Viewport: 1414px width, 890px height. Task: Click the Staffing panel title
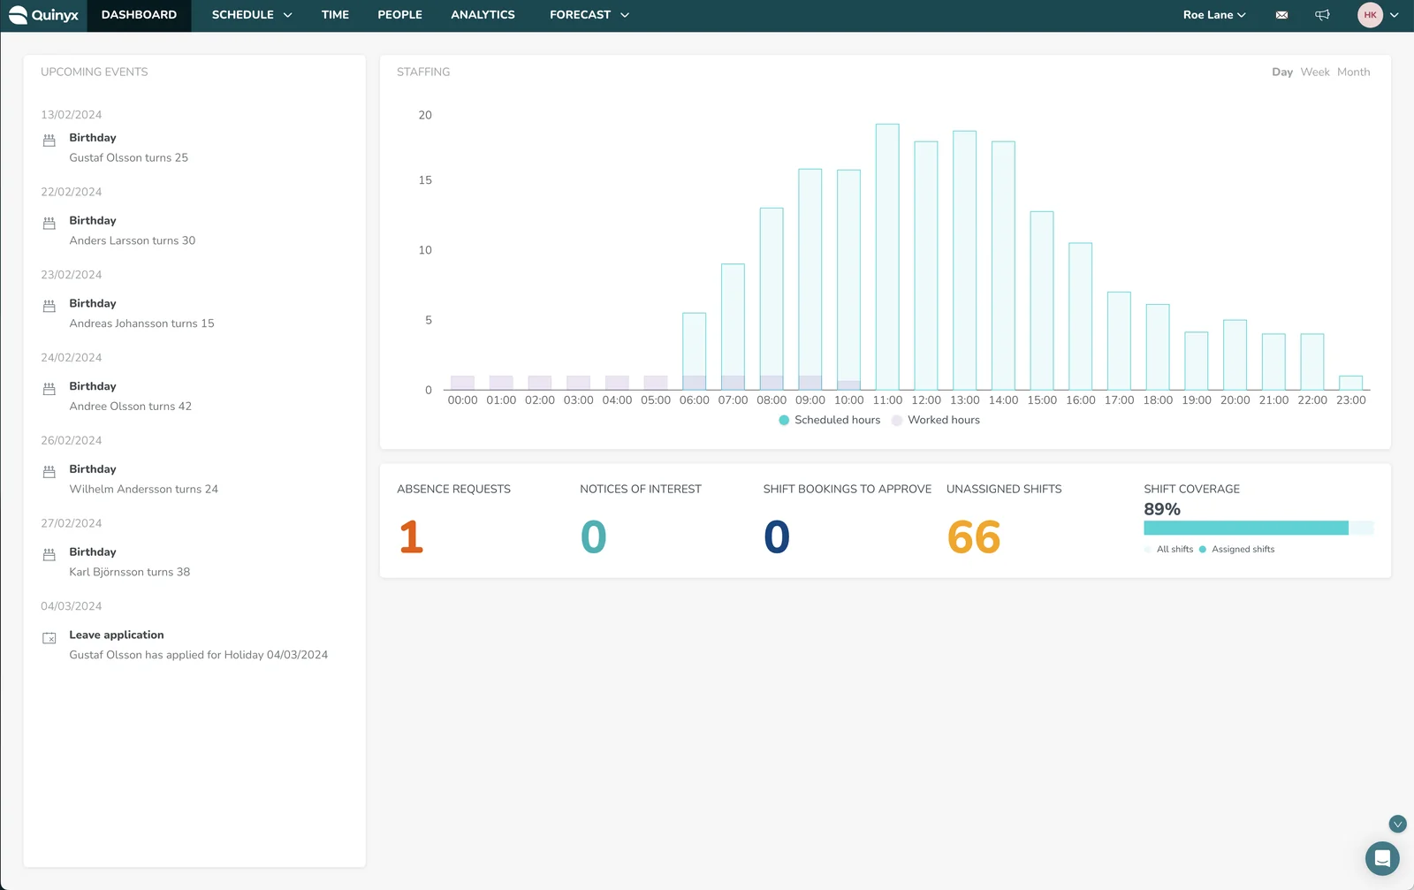tap(423, 72)
